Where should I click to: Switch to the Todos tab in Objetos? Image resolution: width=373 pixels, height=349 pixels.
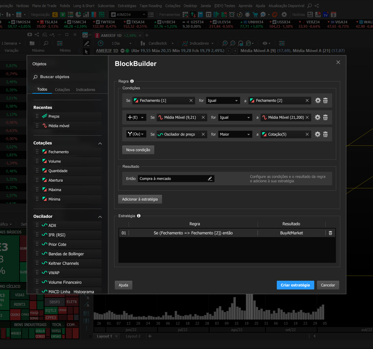(42, 89)
